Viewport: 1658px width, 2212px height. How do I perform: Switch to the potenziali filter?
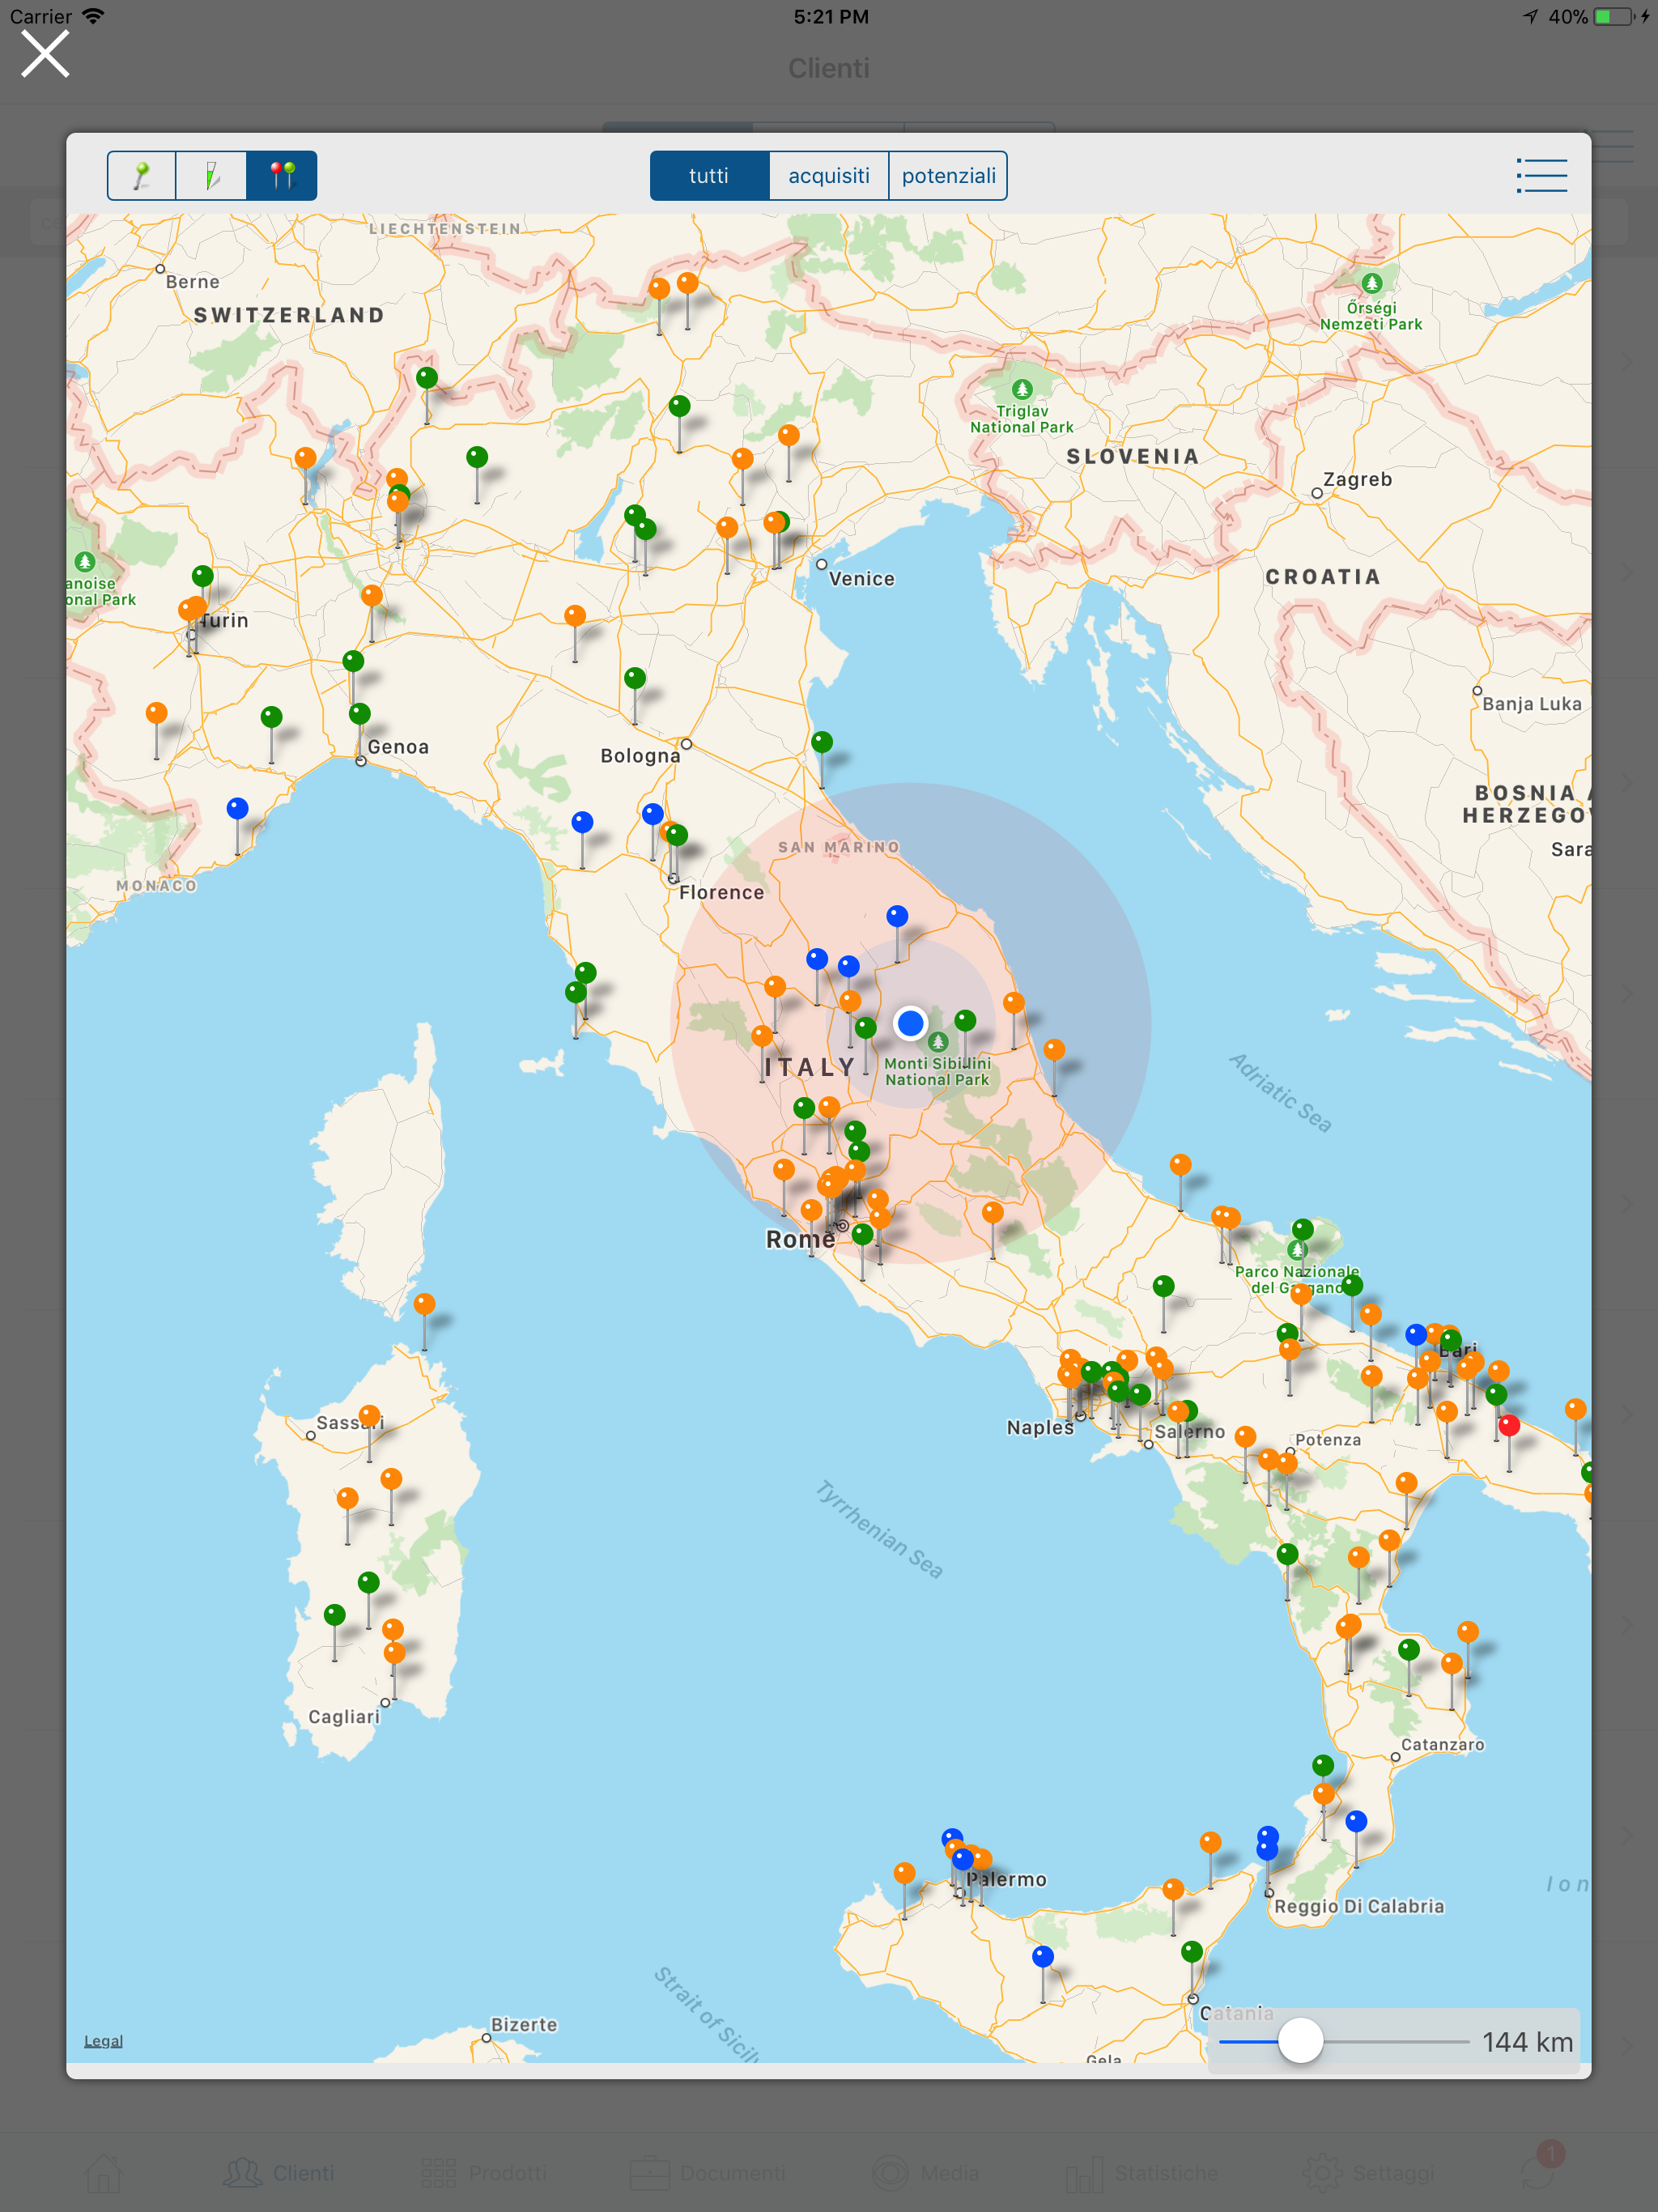tap(948, 176)
